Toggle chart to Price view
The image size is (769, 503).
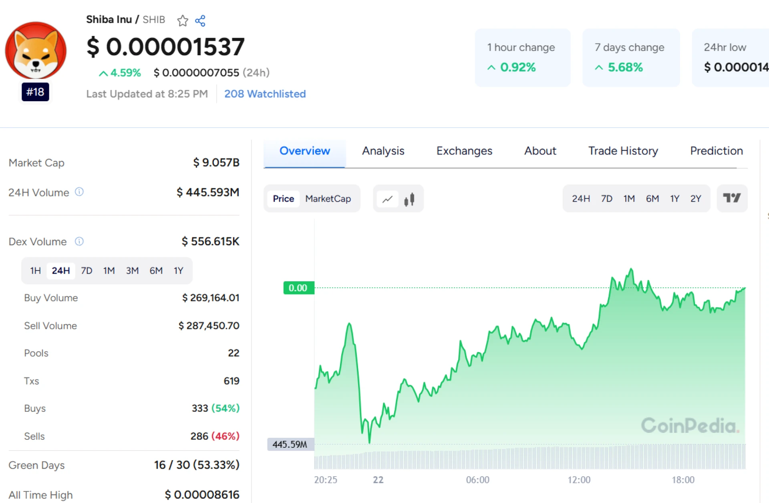pos(283,199)
